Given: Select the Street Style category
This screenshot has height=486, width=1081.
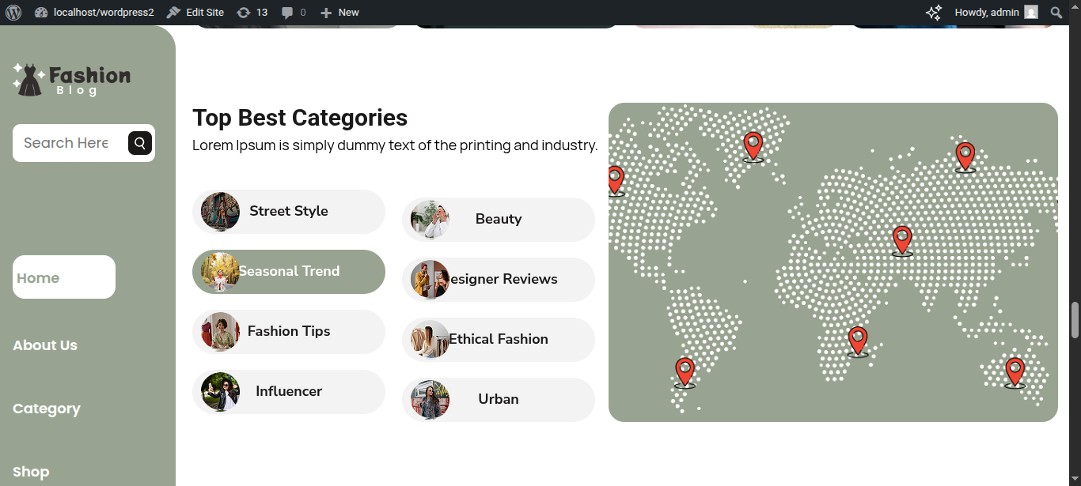Looking at the screenshot, I should (288, 212).
